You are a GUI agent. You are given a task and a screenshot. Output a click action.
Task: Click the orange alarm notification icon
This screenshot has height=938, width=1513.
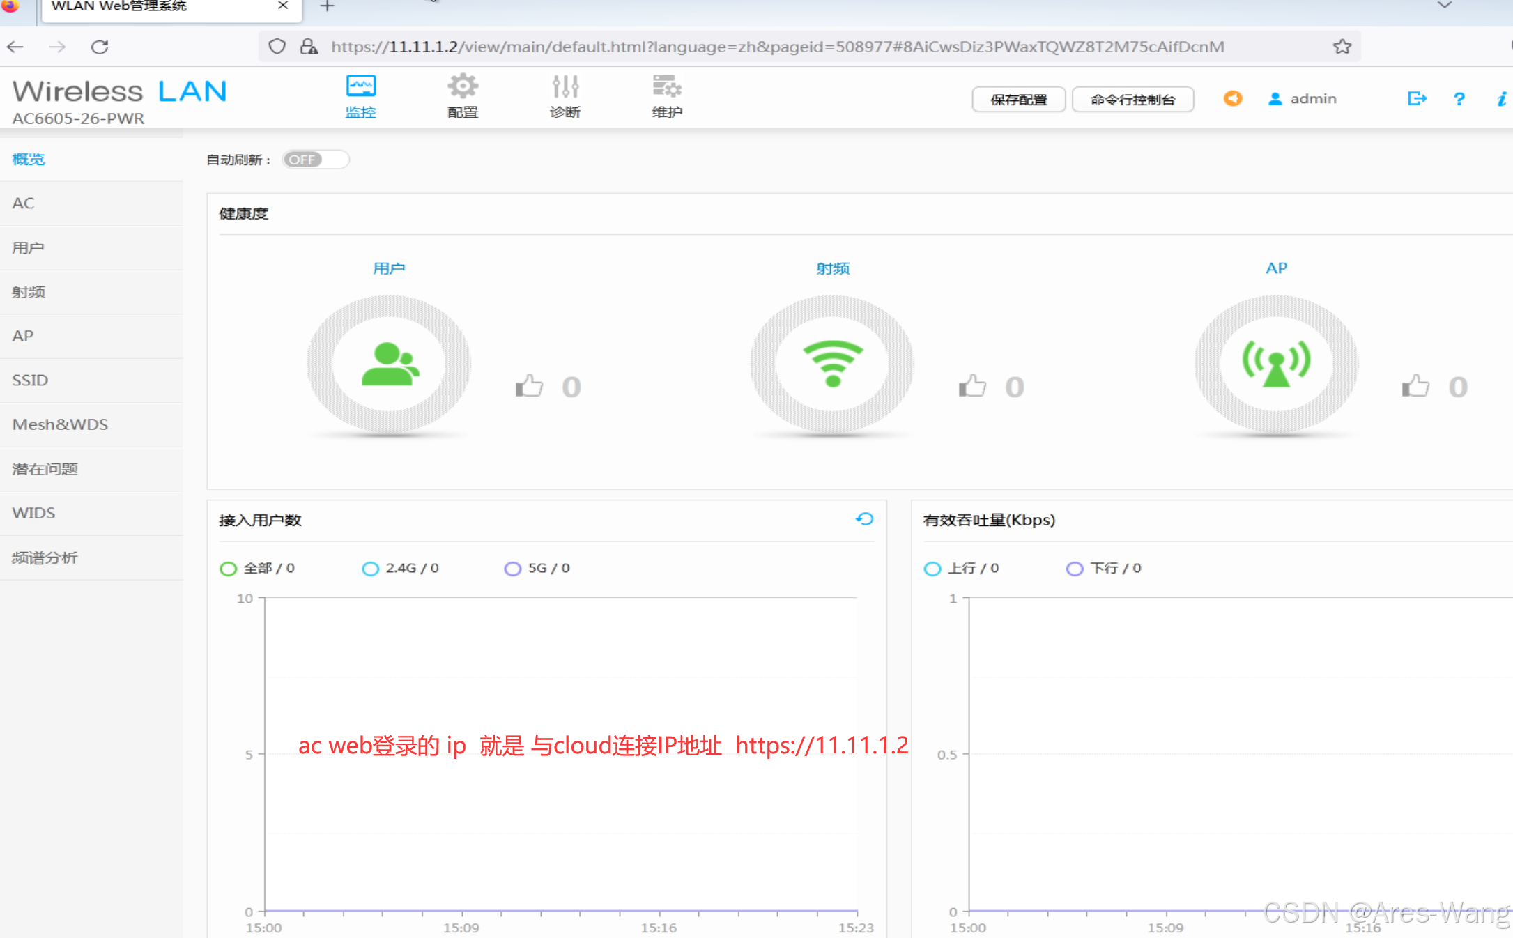pos(1232,99)
